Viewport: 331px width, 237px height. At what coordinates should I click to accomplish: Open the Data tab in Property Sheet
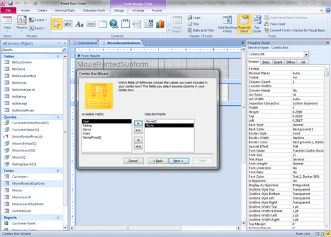pyautogui.click(x=265, y=62)
